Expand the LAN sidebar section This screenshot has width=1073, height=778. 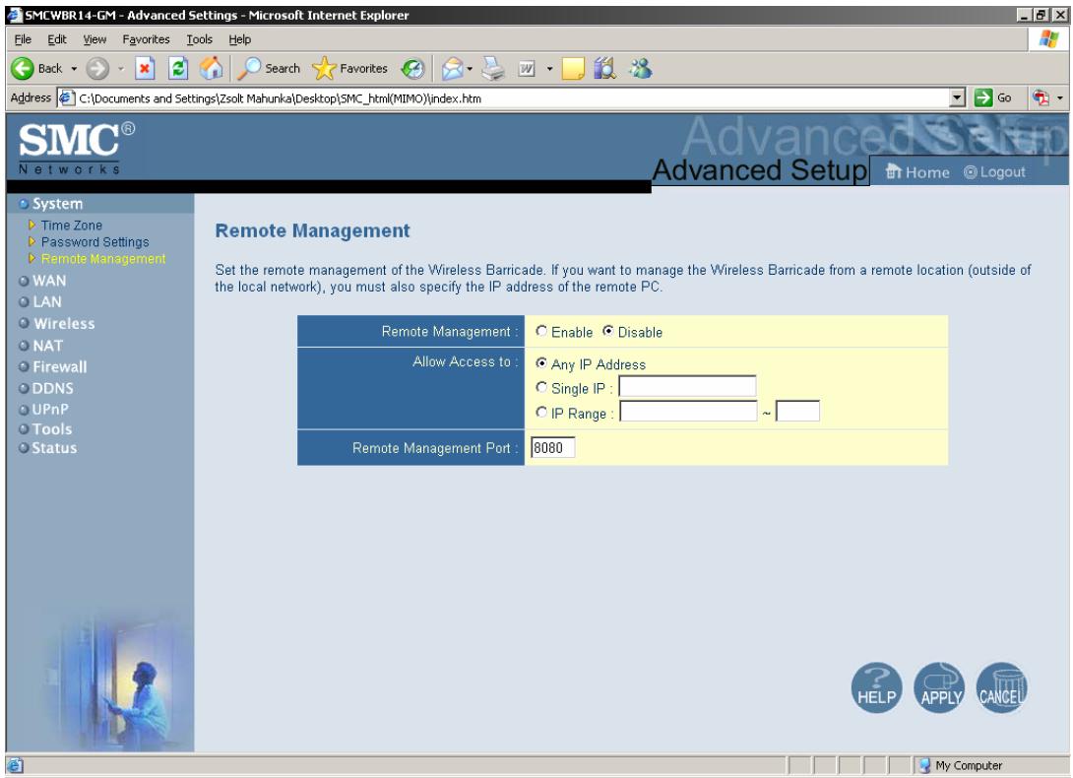pyautogui.click(x=46, y=302)
